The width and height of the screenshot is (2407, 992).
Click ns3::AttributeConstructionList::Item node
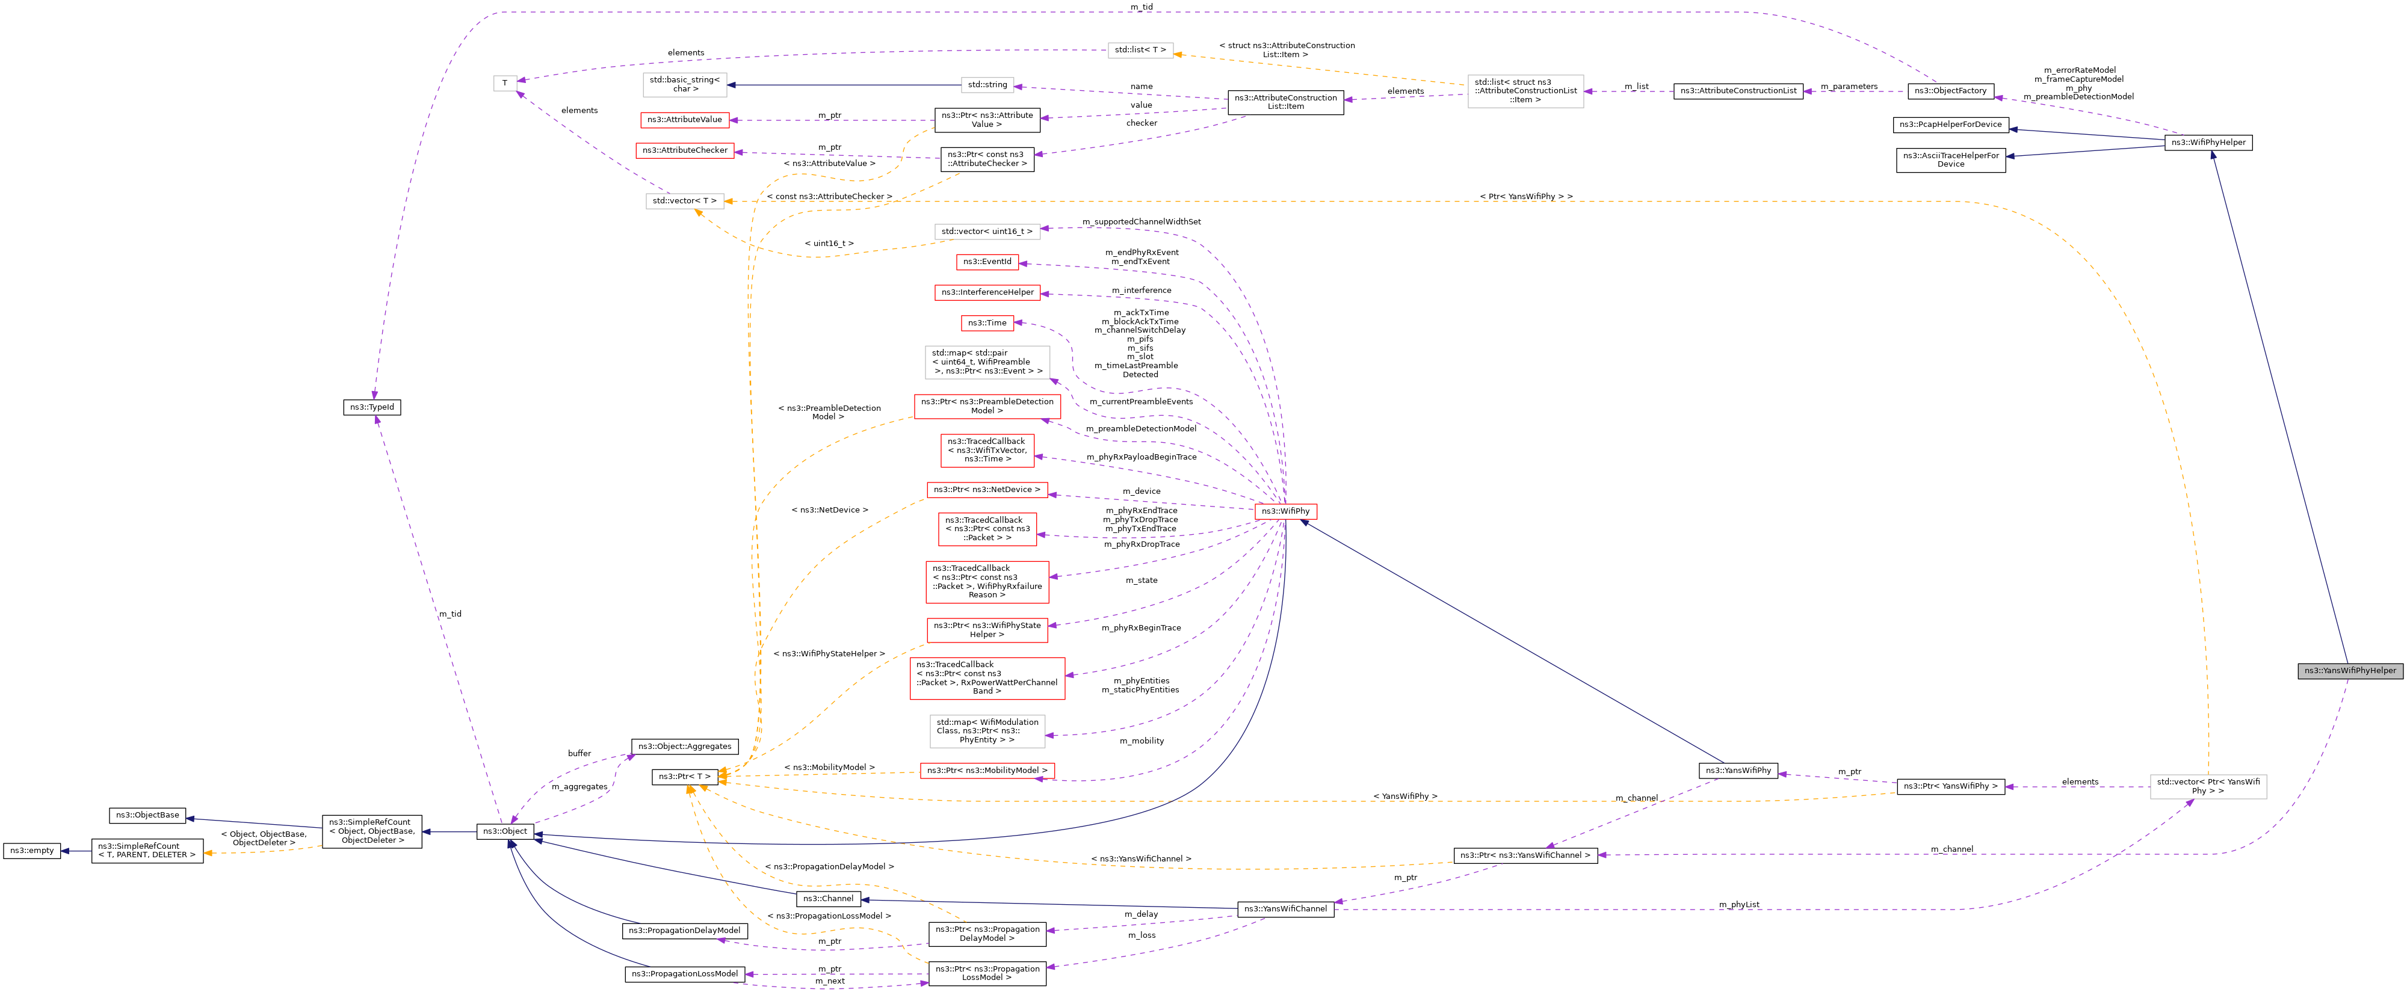[x=1286, y=102]
